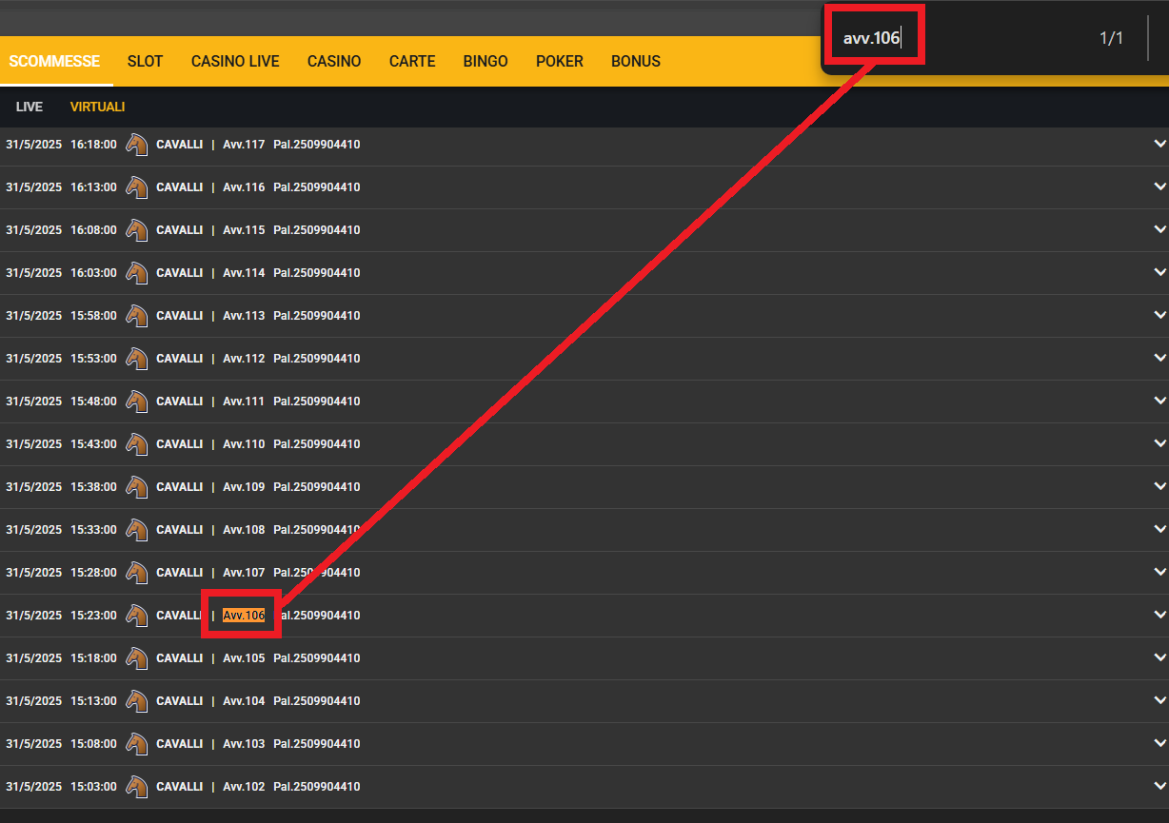Open the BONUS tab

pyautogui.click(x=636, y=61)
